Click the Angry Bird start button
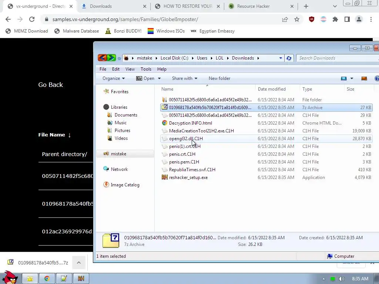This screenshot has height=284, width=379. point(10,278)
